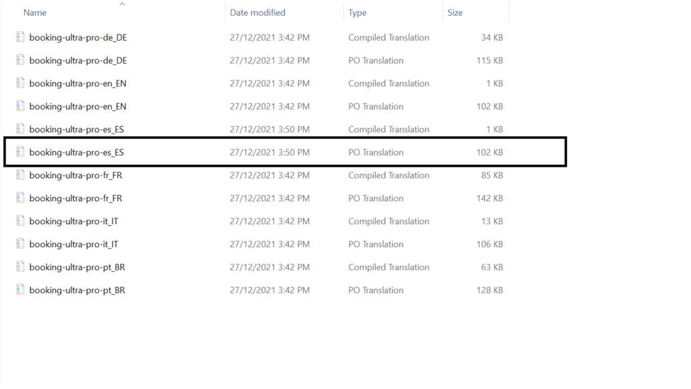Click the PO file icon for booking-ultra-pro-de_DE

[x=20, y=60]
